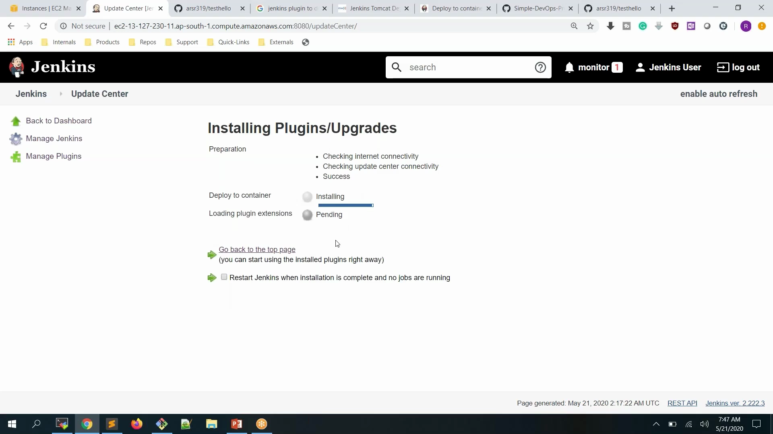Show hidden system tray icons chevron
The height and width of the screenshot is (434, 773).
coord(656,424)
